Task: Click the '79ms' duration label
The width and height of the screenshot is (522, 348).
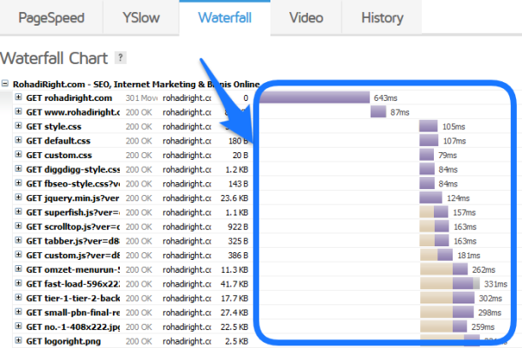Action: click(448, 156)
